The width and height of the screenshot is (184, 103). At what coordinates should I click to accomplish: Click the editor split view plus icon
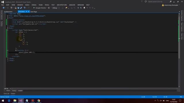[x=179, y=14]
